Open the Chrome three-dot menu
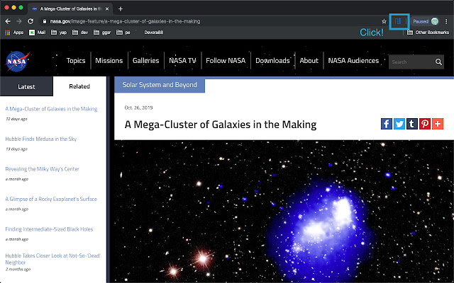 [x=446, y=21]
